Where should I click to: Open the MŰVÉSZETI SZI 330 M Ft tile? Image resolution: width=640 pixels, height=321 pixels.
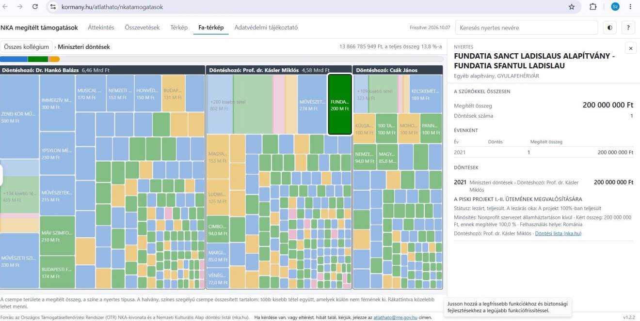[x=19, y=261]
